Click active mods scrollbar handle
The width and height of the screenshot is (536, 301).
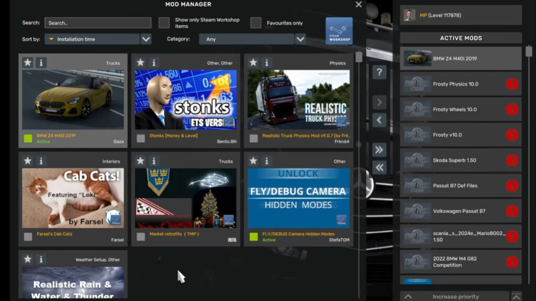tap(529, 51)
